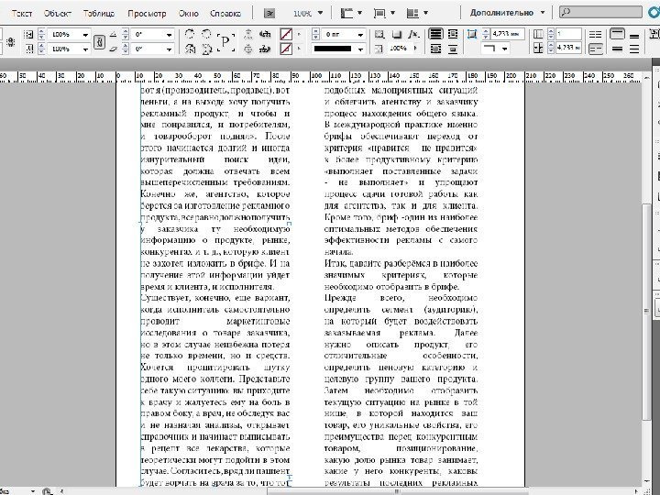Click the fill color swatch
Screen dimensions: 660x495
point(286,34)
